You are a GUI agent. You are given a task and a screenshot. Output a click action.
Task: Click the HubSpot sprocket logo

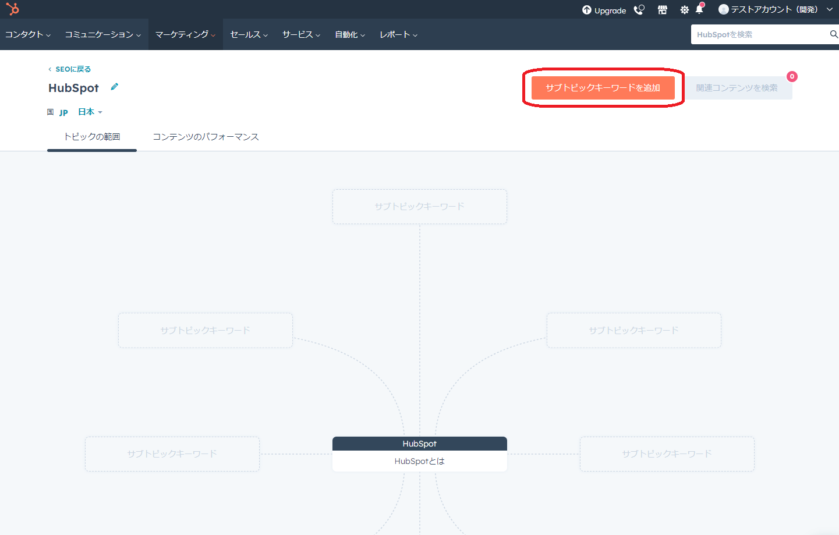click(13, 9)
